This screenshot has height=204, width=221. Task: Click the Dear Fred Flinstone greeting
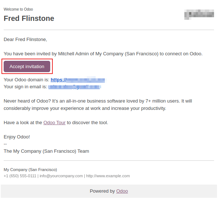click(25, 39)
